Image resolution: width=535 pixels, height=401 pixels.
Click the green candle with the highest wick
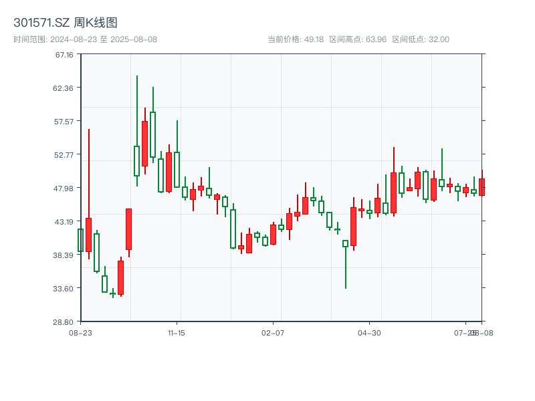coord(137,160)
